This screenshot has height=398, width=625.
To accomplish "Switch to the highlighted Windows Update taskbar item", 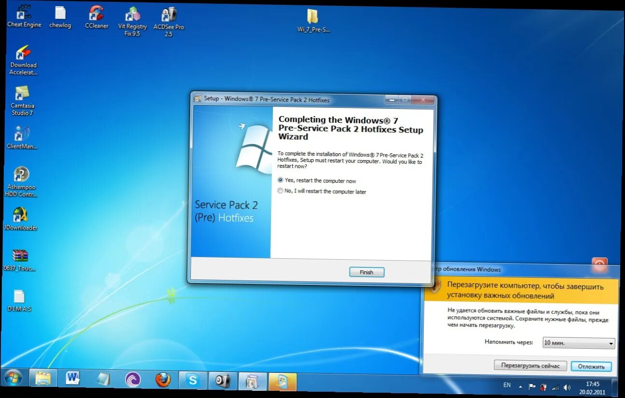I will pyautogui.click(x=282, y=382).
